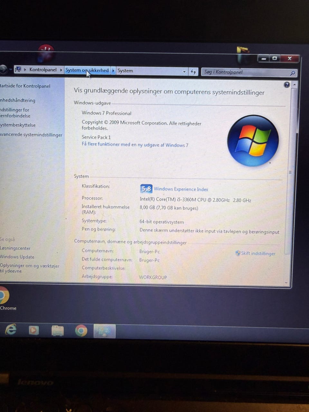The image size is (309, 412).
Task: Open Avancerede systemindstillinger link
Action: pos(31,135)
